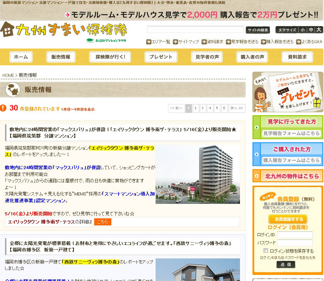Click the orange こちら details button
324x281 pixels.
(103, 222)
